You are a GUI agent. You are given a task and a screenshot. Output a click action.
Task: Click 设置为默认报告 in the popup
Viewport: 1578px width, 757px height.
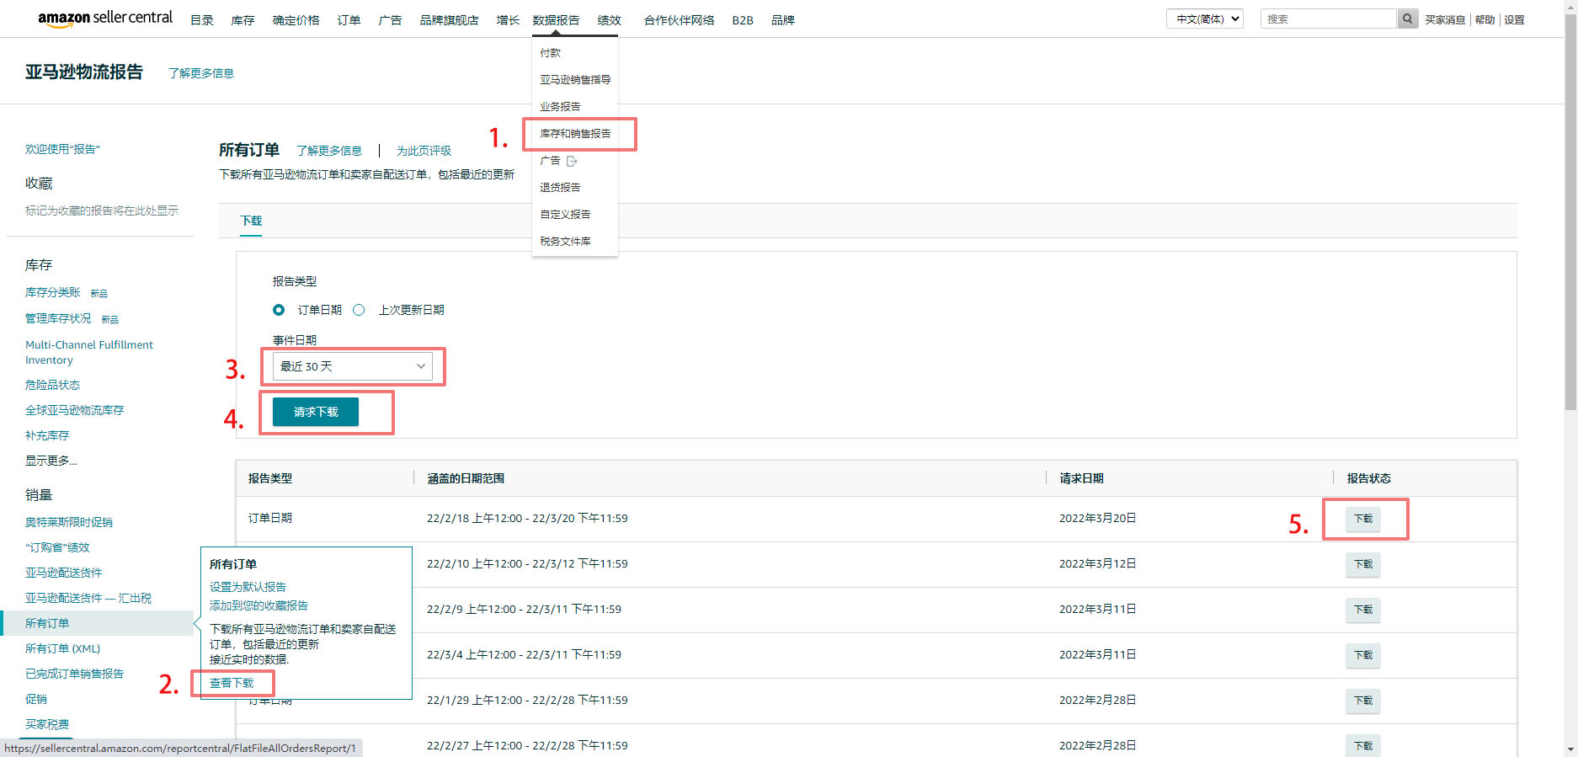pos(248,587)
